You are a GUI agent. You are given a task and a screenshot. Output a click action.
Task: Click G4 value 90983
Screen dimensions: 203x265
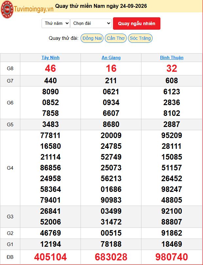tap(111, 200)
